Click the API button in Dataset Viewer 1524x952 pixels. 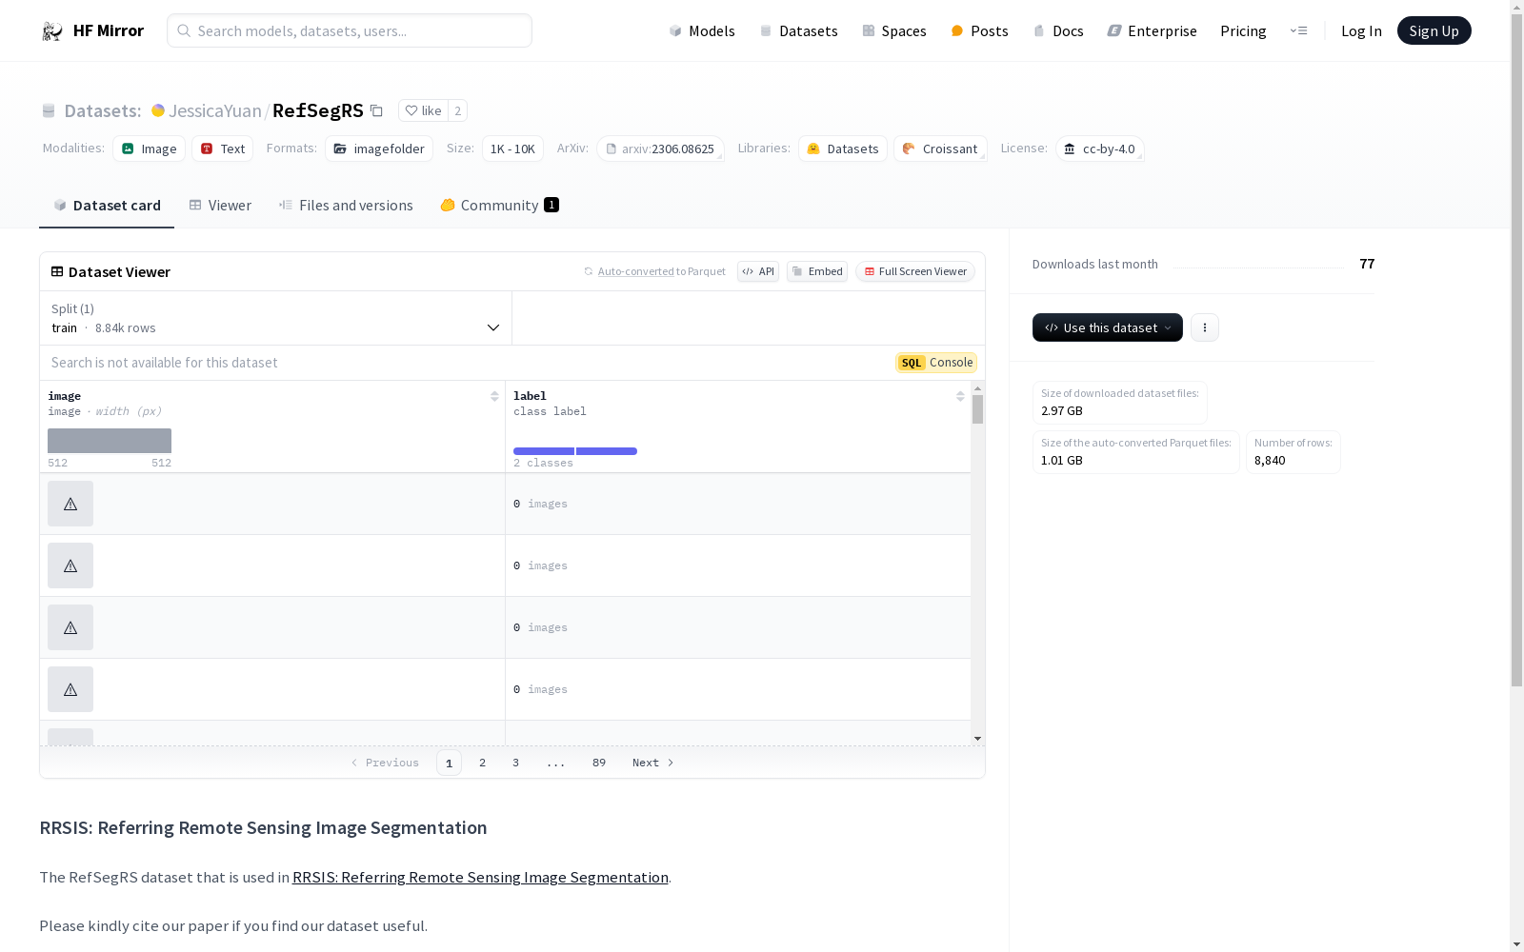758,271
